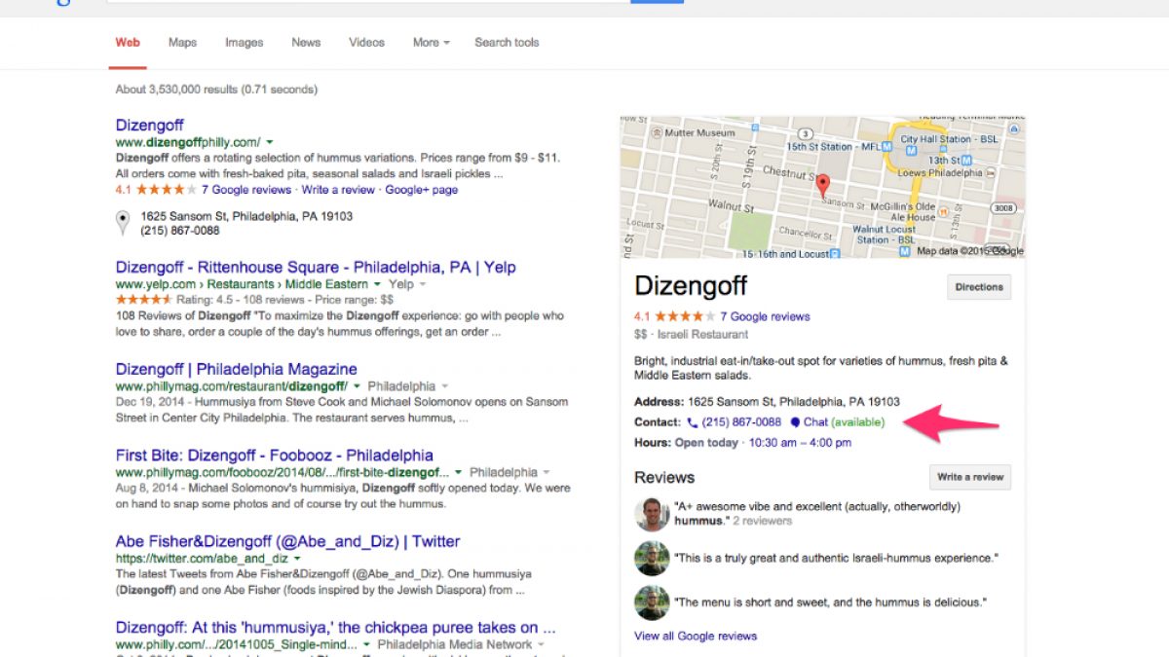
Task: Click third reviewer's avatar photo
Action: tap(652, 602)
